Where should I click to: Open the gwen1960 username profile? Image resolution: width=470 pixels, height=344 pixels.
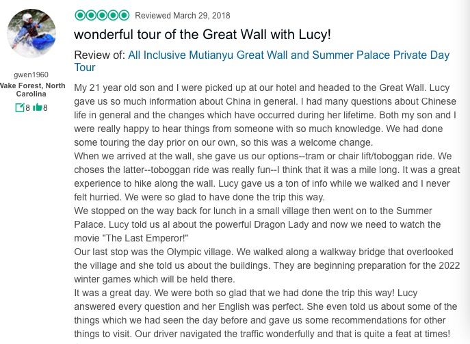[31, 74]
